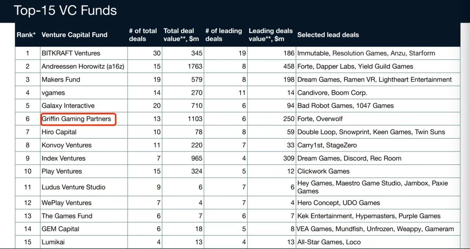This screenshot has width=470, height=249.
Task: Click the "Rank*" column header
Action: 26,35
